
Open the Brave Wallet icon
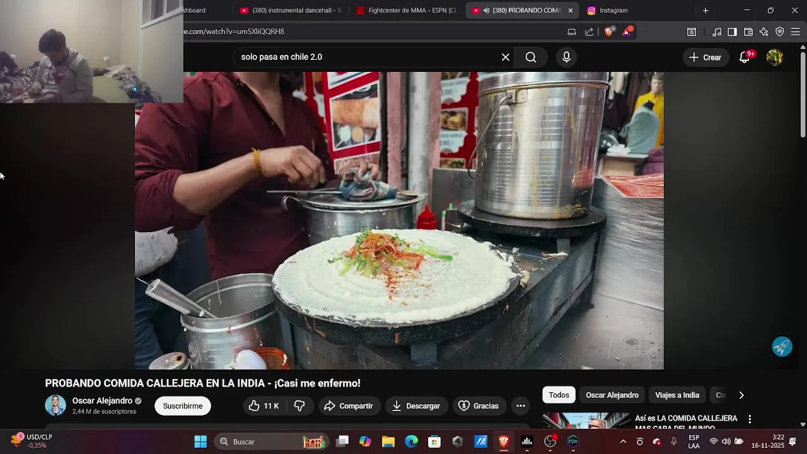click(x=748, y=32)
